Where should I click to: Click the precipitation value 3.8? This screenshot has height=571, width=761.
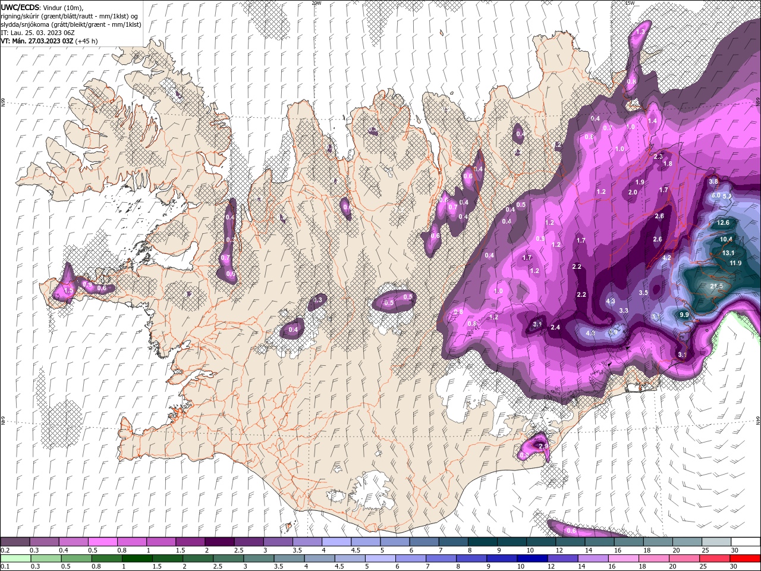(713, 181)
